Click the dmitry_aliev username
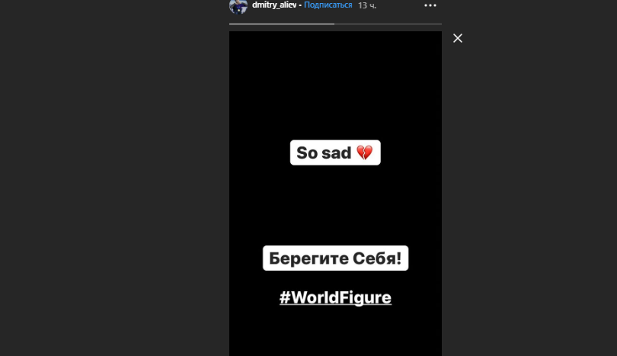This screenshot has width=617, height=356. 274,5
